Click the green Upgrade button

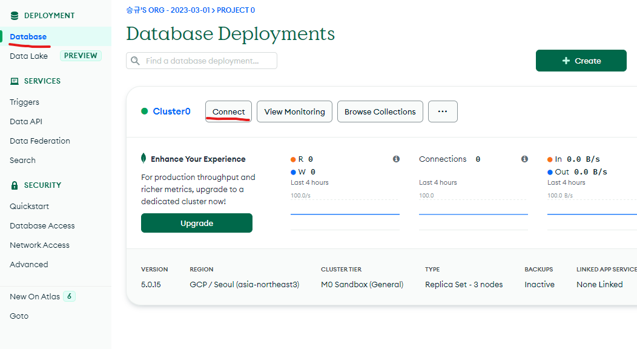[197, 223]
